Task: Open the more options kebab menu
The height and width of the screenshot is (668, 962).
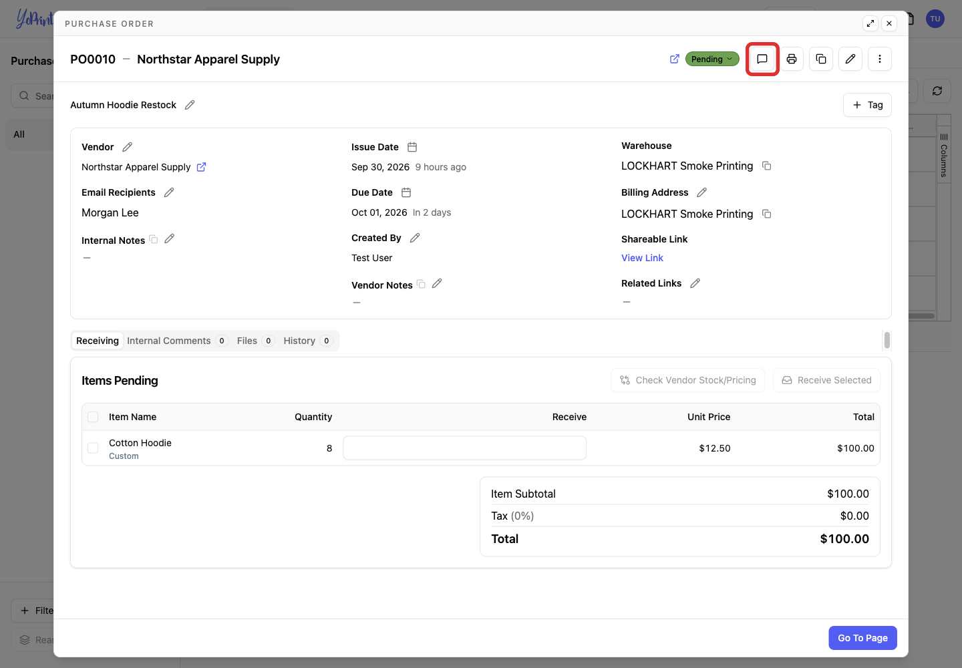Action: (880, 59)
